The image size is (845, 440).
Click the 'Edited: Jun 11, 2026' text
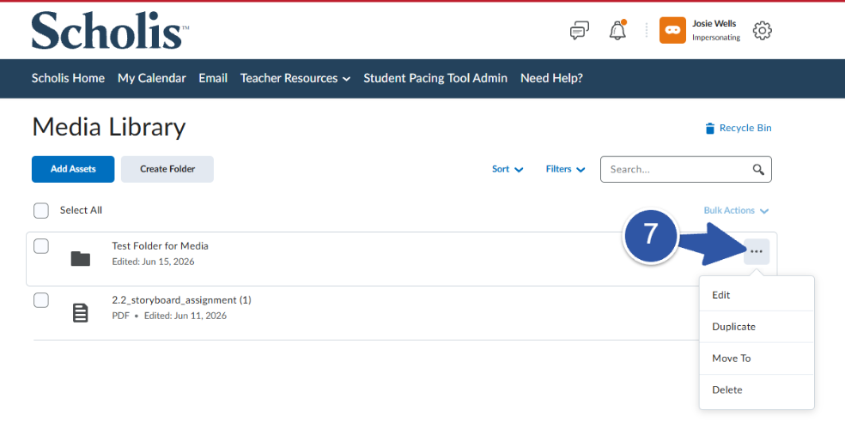click(185, 316)
